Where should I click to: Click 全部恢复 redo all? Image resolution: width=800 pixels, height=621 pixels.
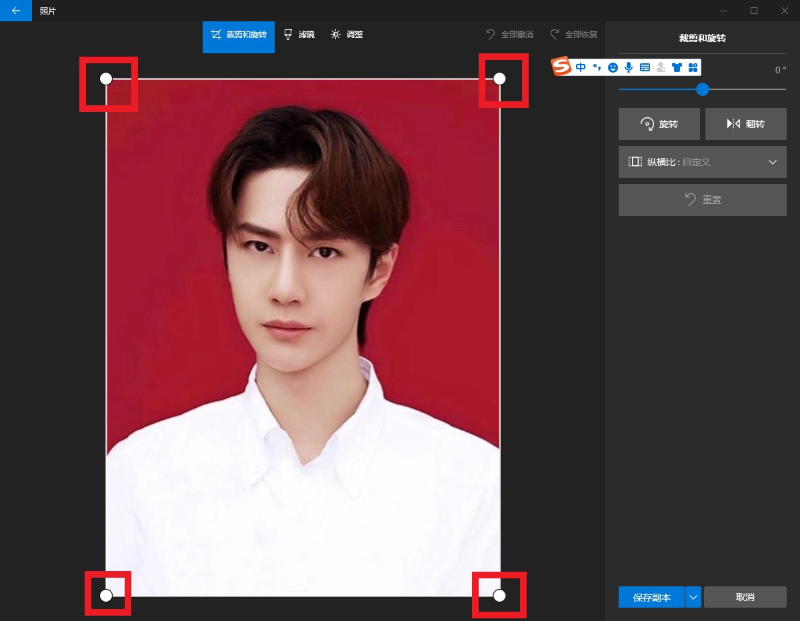click(573, 35)
